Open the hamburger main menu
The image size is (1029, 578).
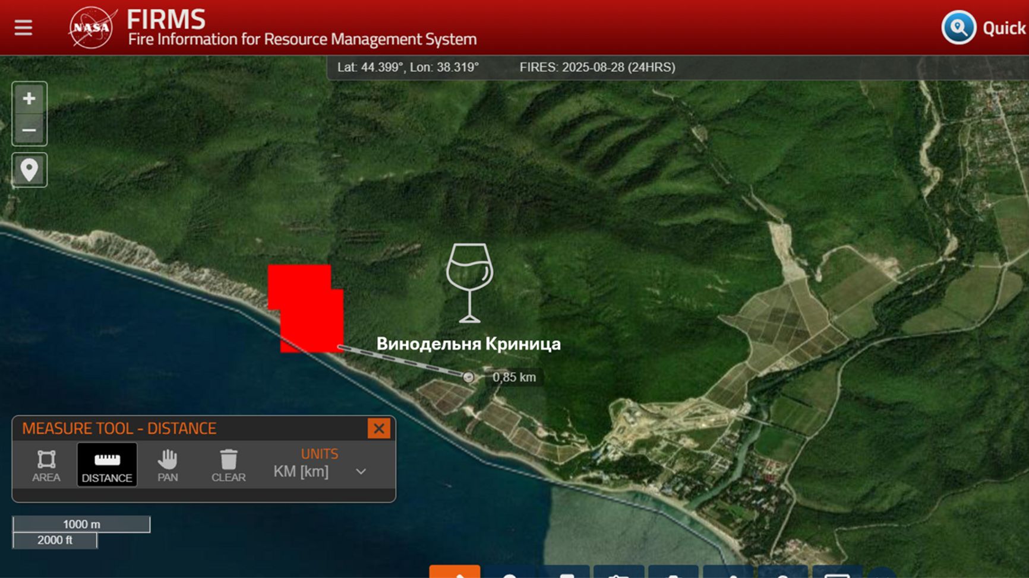23,27
